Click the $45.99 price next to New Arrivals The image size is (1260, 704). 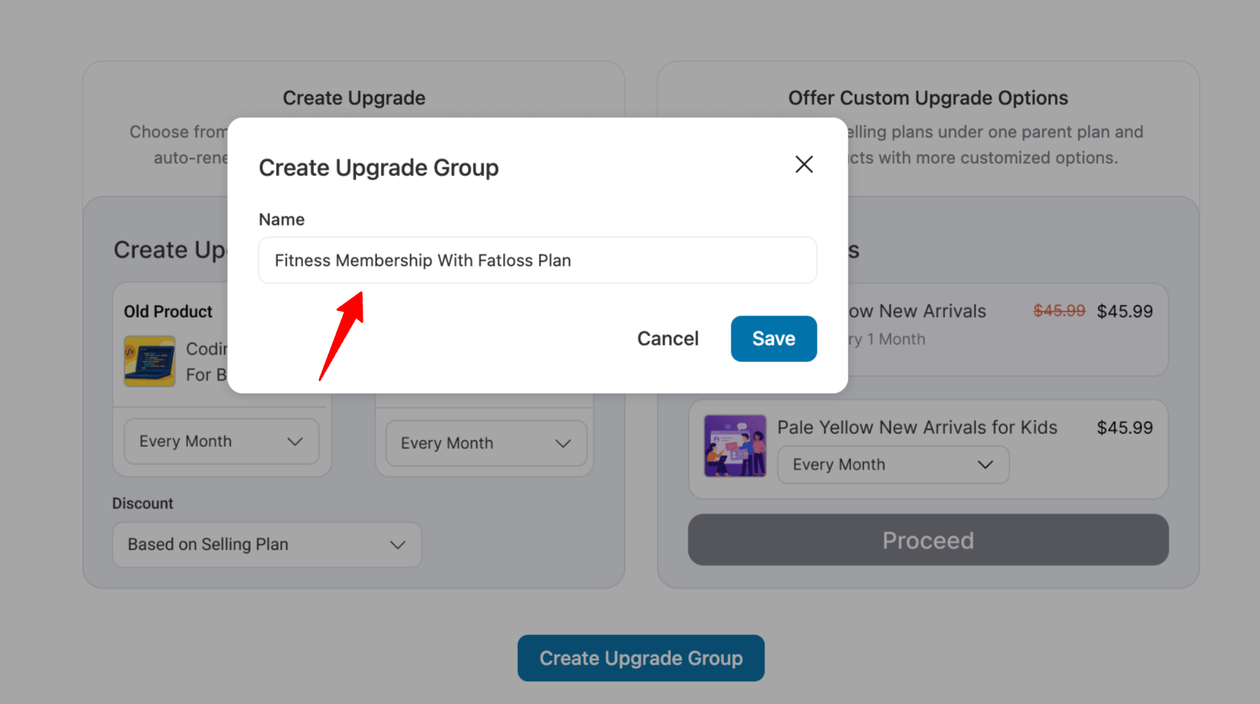point(1124,311)
